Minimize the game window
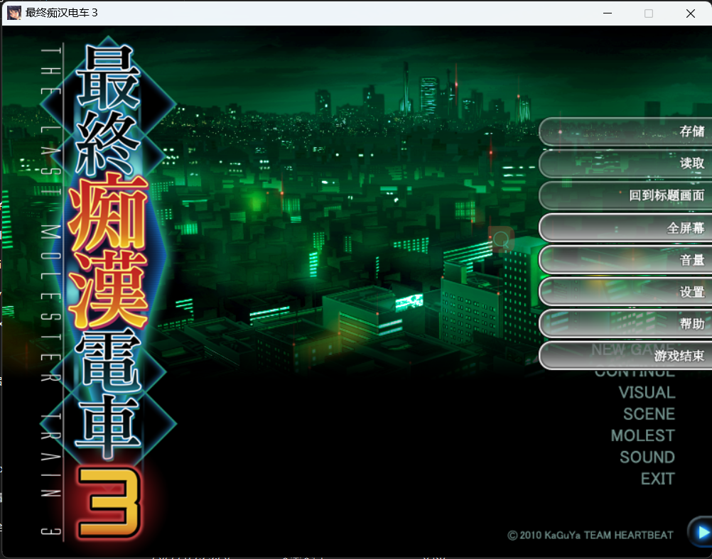Viewport: 712px width, 559px height. 608,13
